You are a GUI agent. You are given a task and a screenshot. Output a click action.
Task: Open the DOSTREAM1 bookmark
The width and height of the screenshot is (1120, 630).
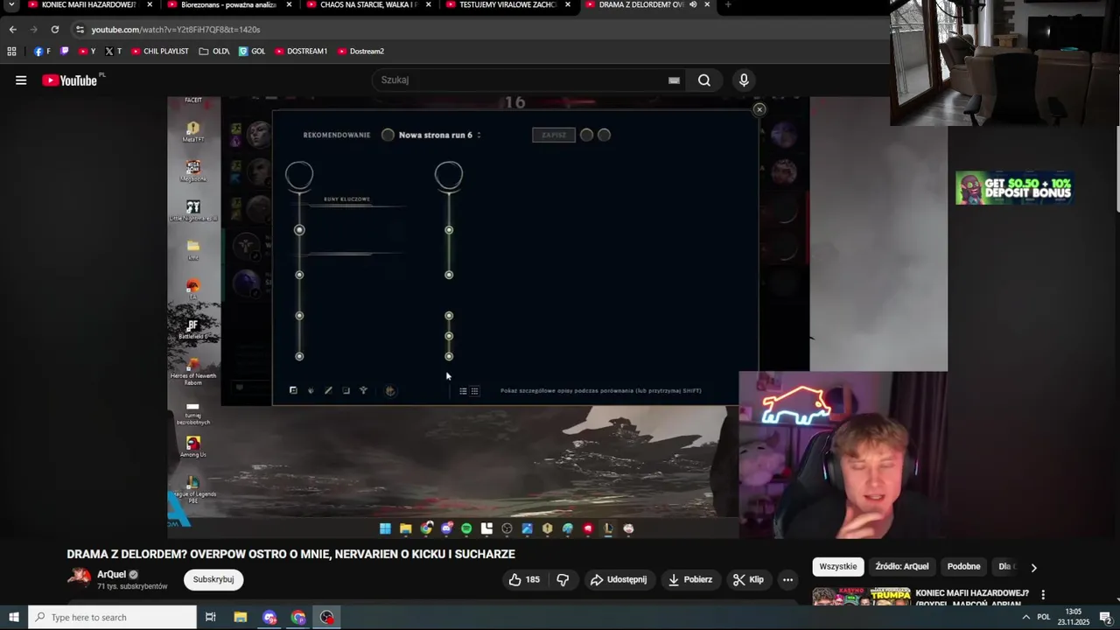coord(301,51)
